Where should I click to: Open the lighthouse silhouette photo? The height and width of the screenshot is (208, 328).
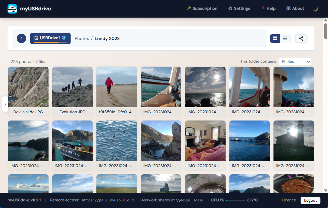[x=294, y=141]
